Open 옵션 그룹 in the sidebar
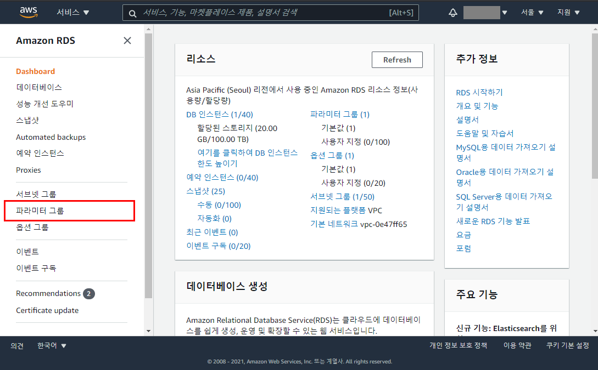 [x=32, y=227]
